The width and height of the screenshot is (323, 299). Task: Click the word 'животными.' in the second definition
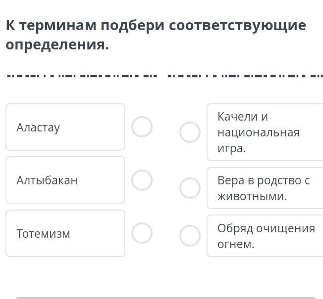[252, 196]
